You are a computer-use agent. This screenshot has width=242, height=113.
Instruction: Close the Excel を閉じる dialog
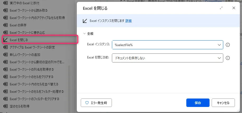click(234, 8)
